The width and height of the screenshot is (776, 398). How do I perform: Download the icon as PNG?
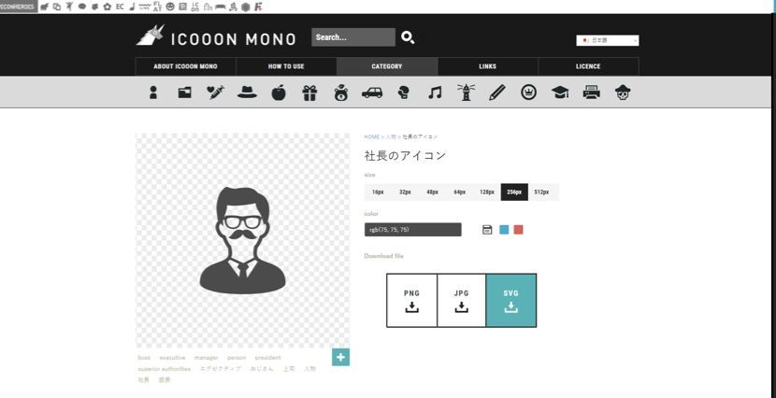[411, 300]
